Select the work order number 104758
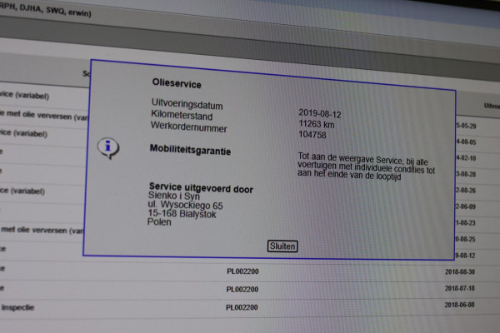The height and width of the screenshot is (333, 500). (x=312, y=135)
